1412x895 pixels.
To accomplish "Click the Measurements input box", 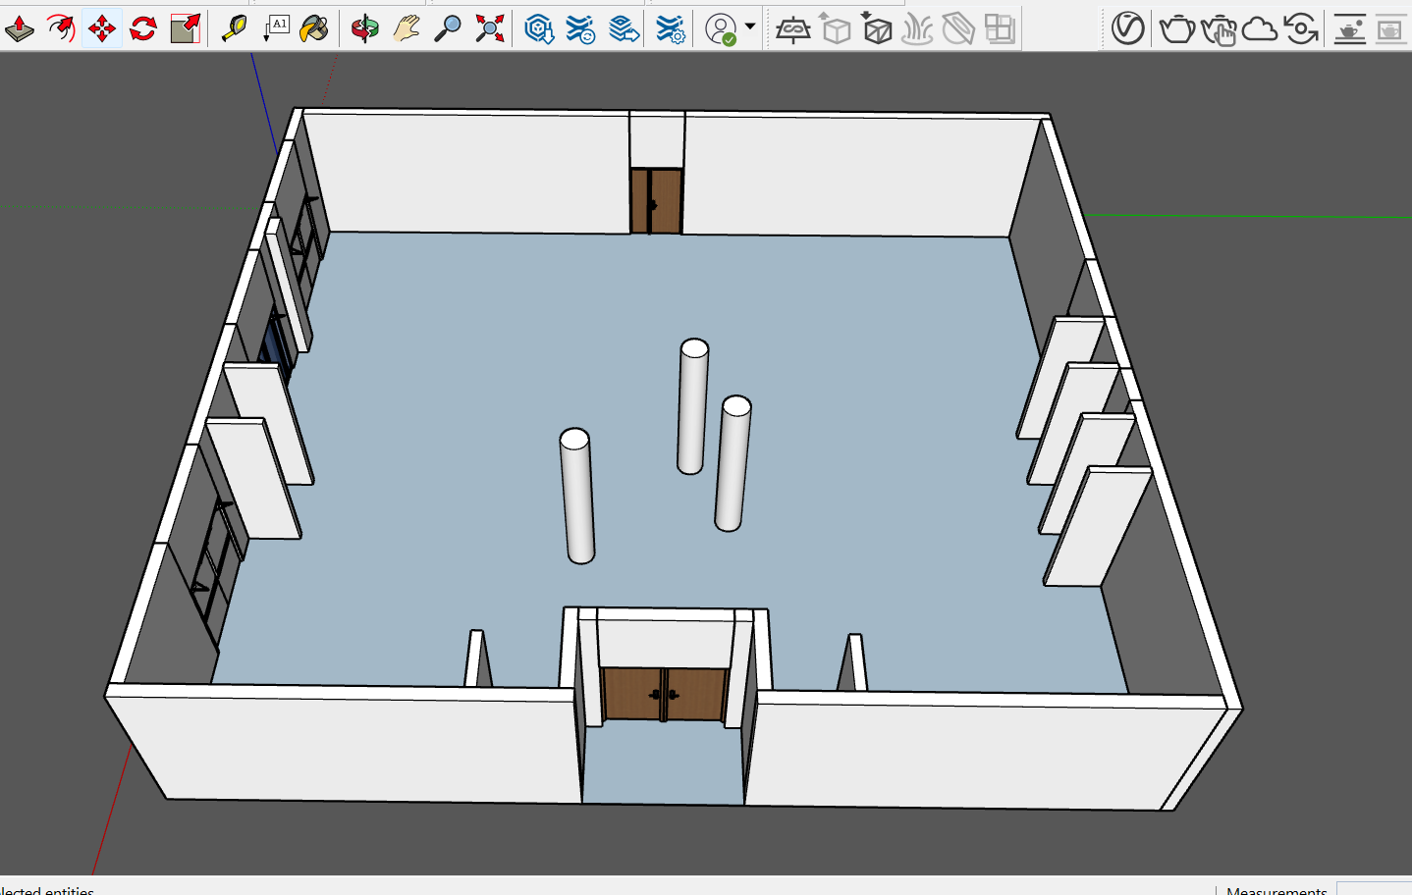I will coord(1374,888).
